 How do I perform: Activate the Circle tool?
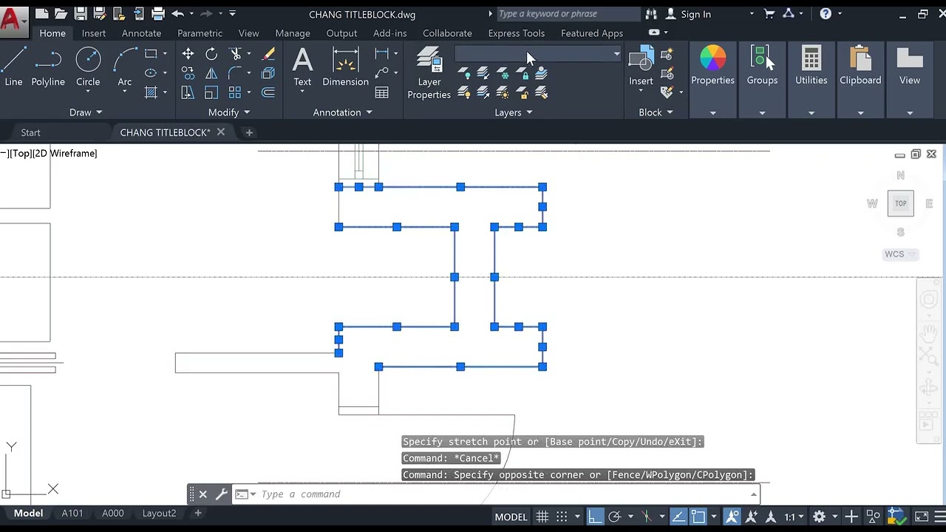point(88,67)
